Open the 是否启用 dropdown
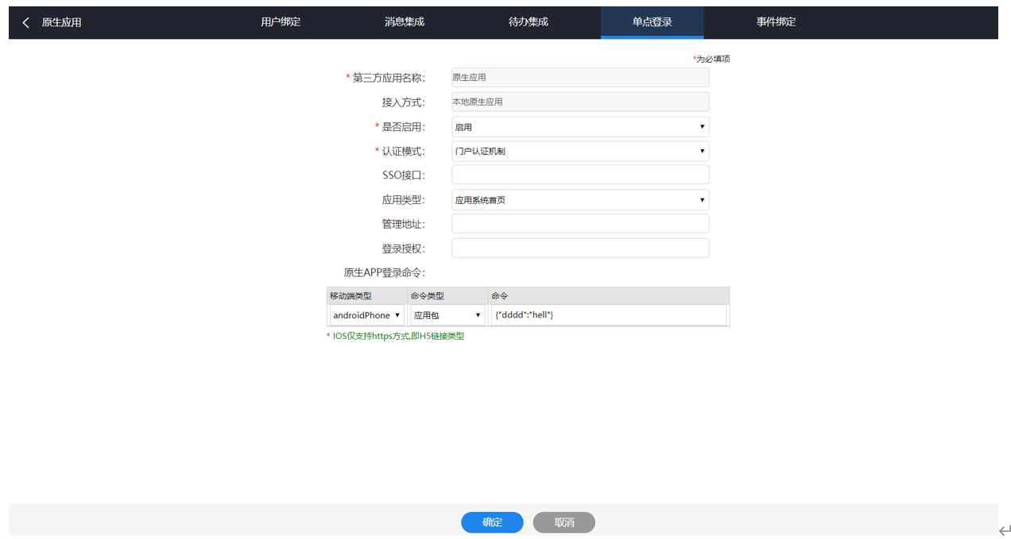This screenshot has height=539, width=1011. pos(579,127)
